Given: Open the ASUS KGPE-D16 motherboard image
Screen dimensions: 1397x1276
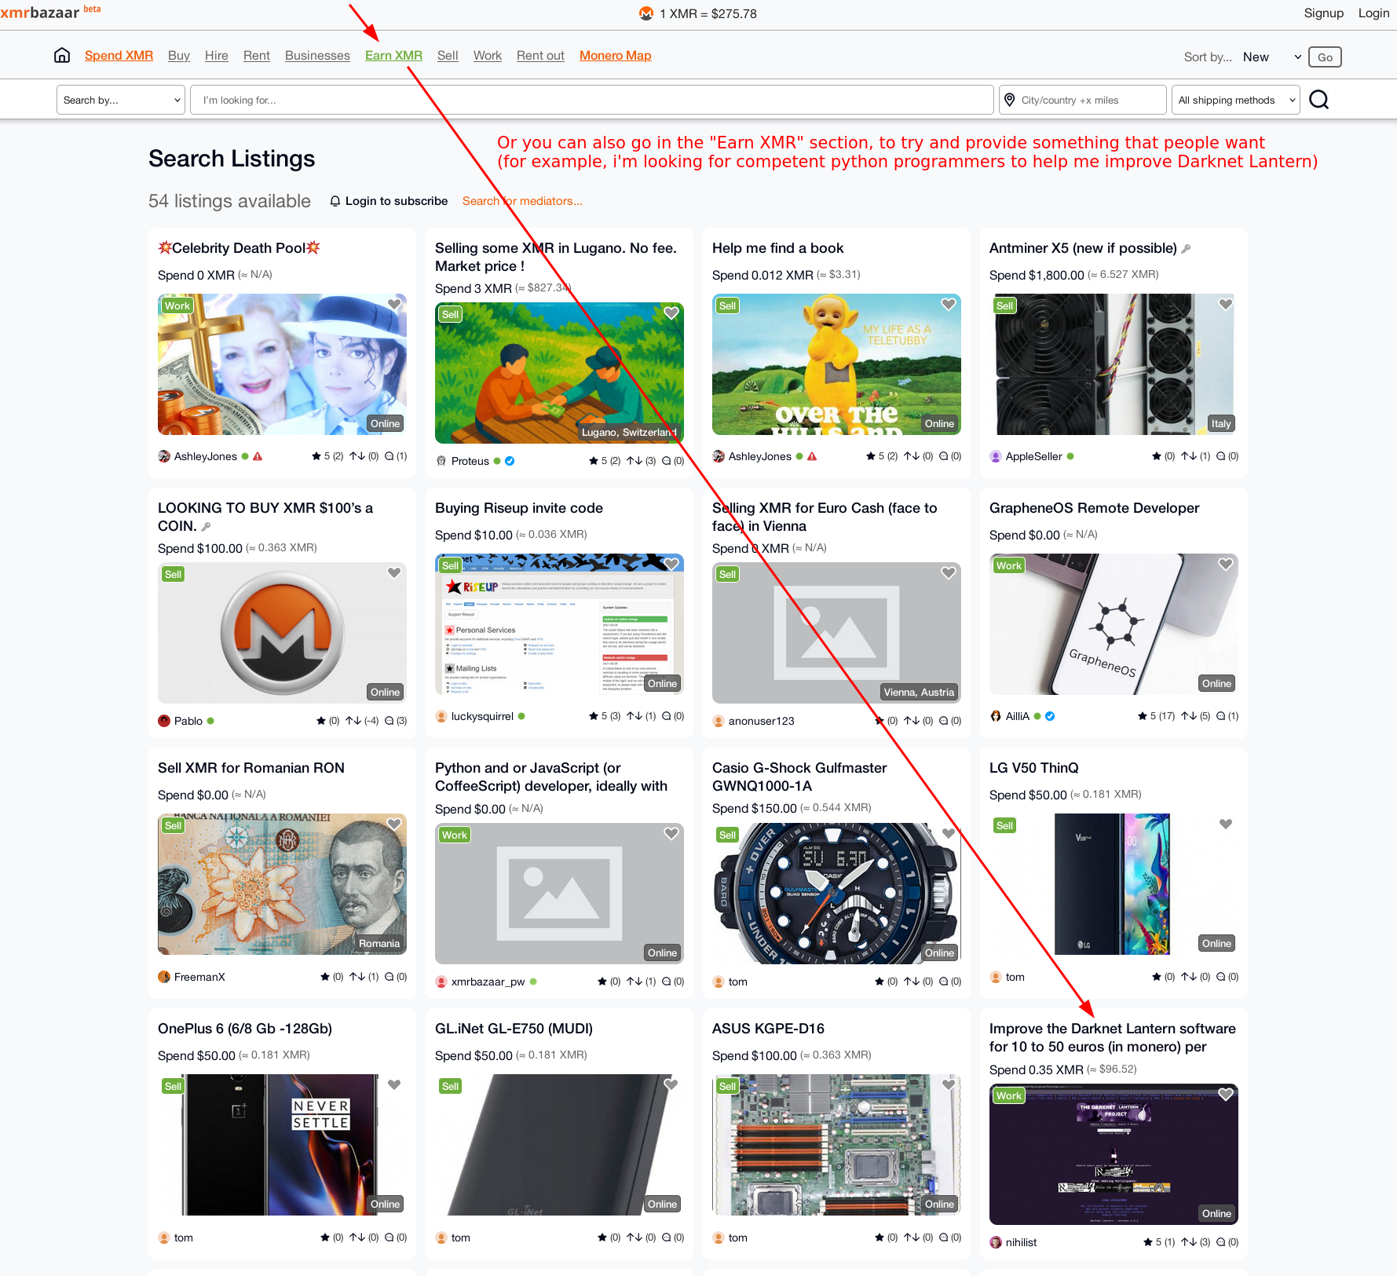Looking at the screenshot, I should point(836,1145).
